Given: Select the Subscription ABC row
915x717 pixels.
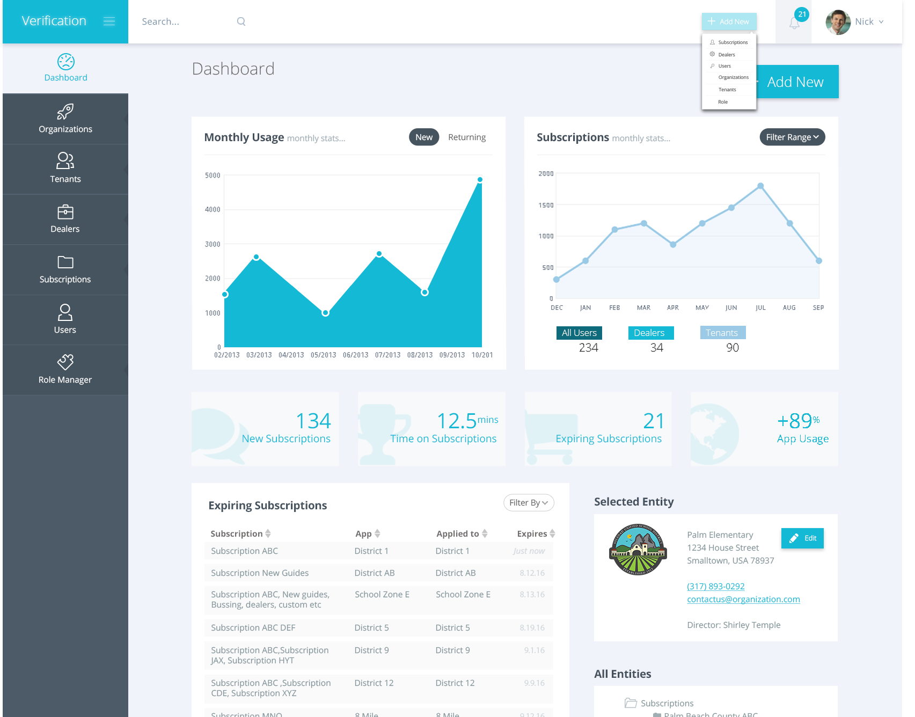Looking at the screenshot, I should pos(379,551).
